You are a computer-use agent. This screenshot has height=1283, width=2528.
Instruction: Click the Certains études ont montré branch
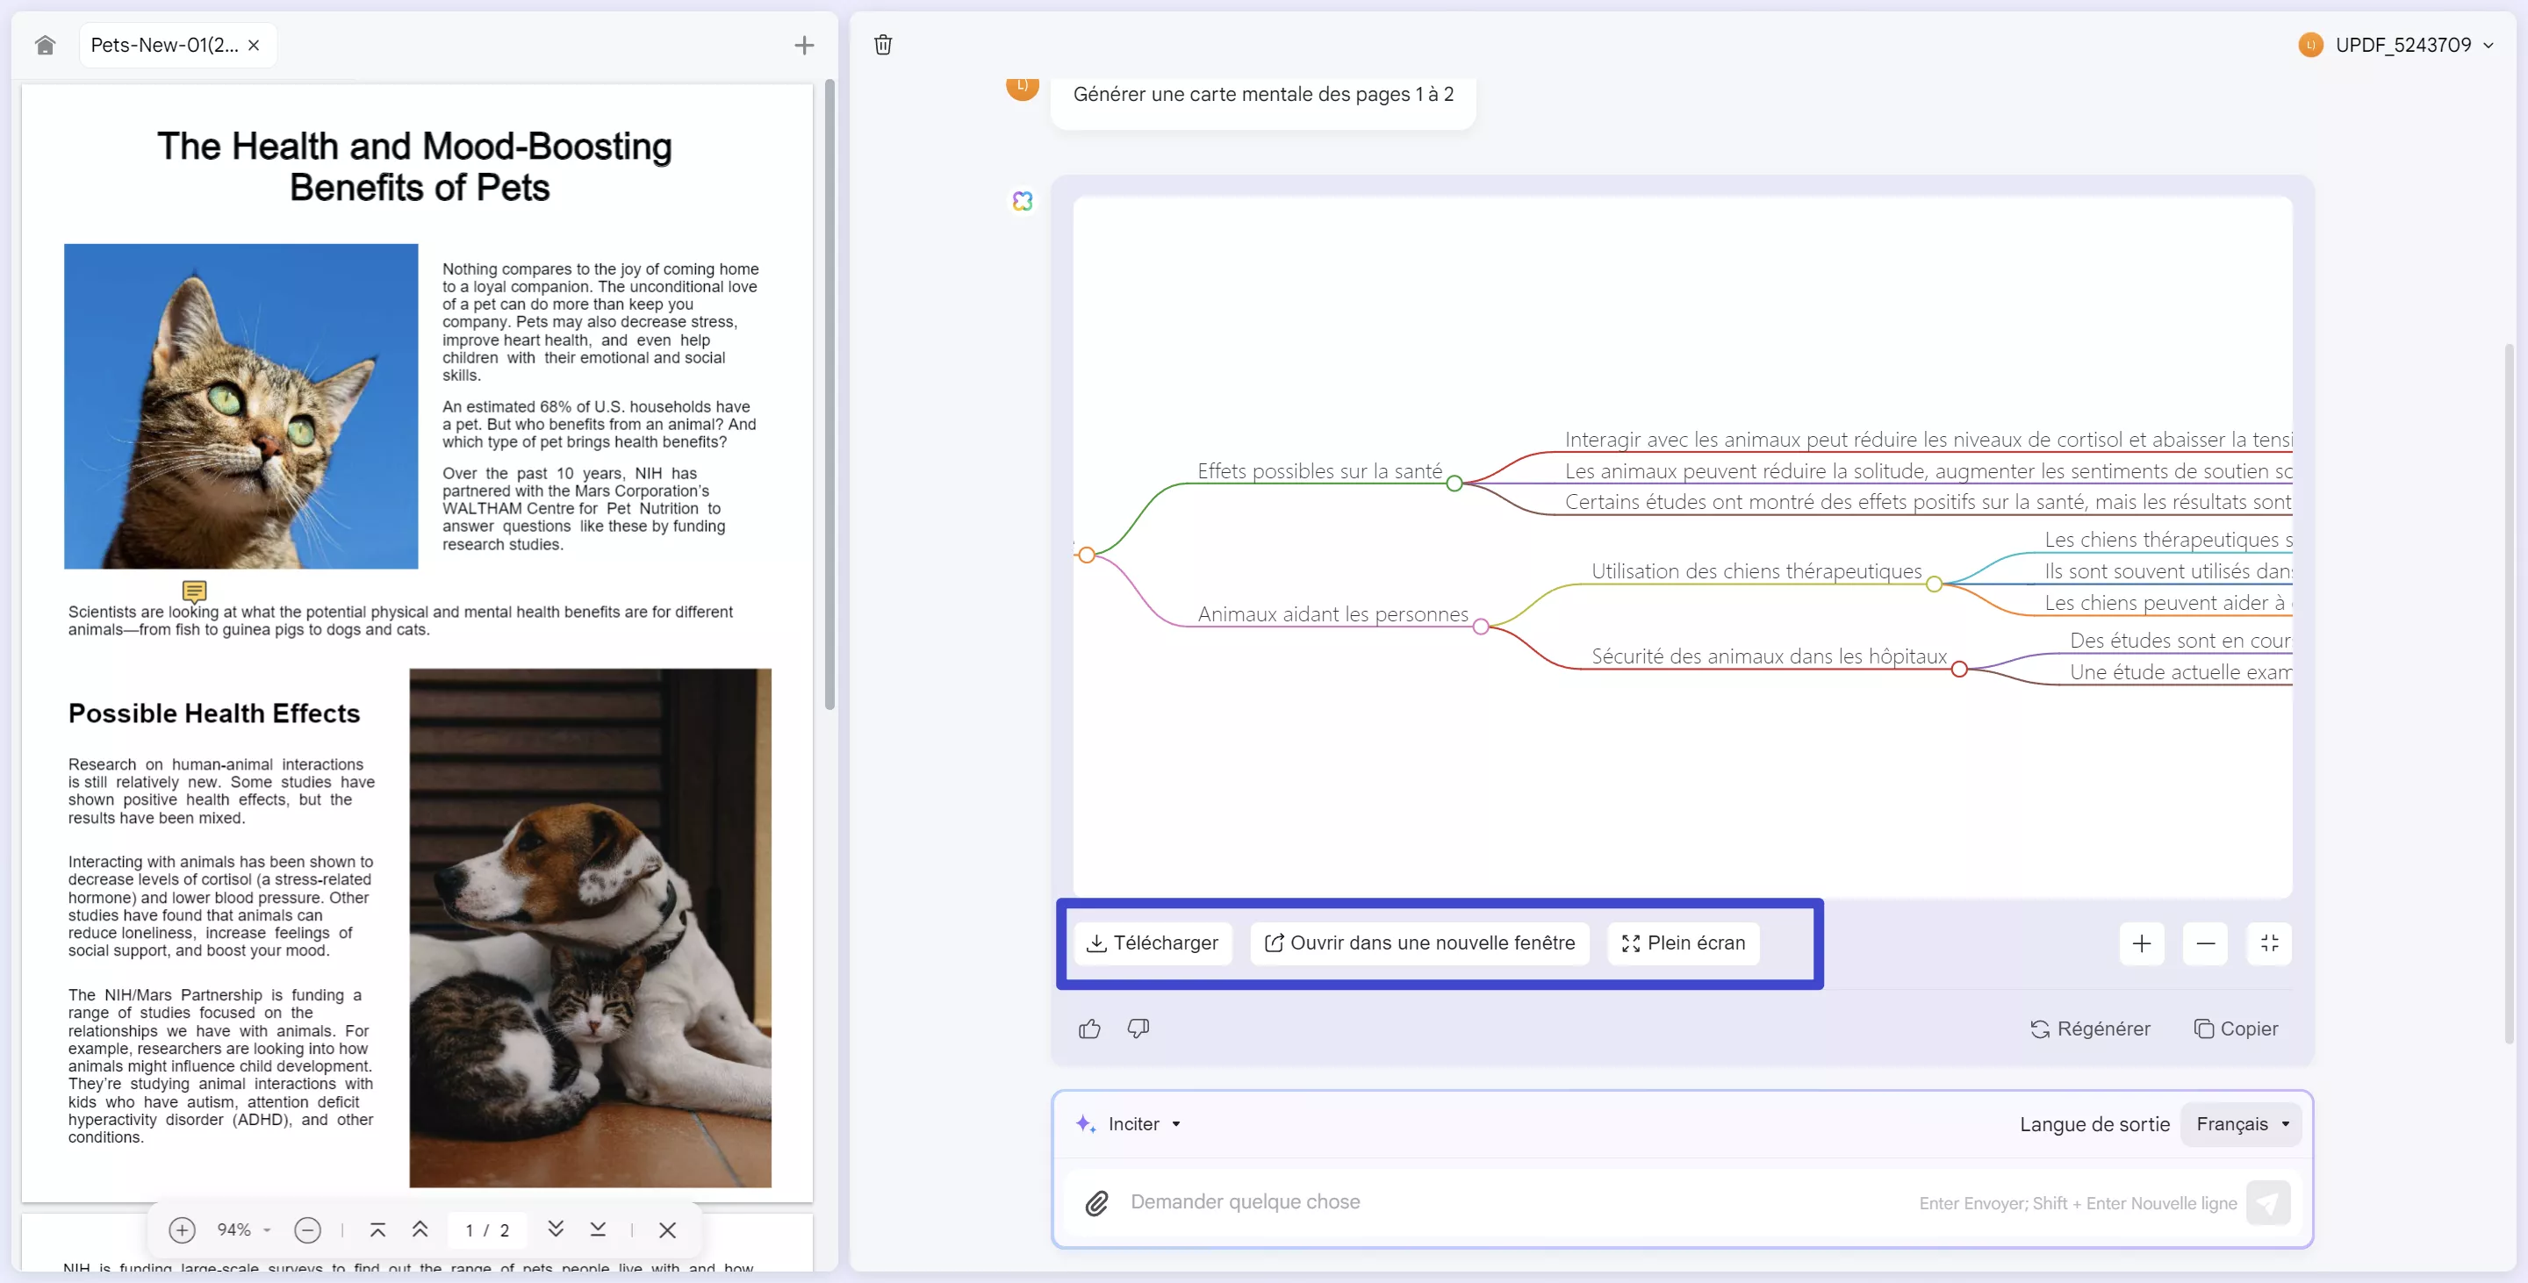click(x=1928, y=502)
